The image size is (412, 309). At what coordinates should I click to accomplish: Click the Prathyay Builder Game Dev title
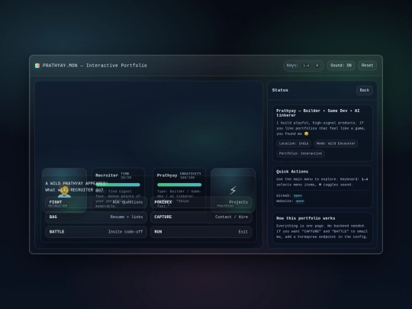(x=317, y=113)
